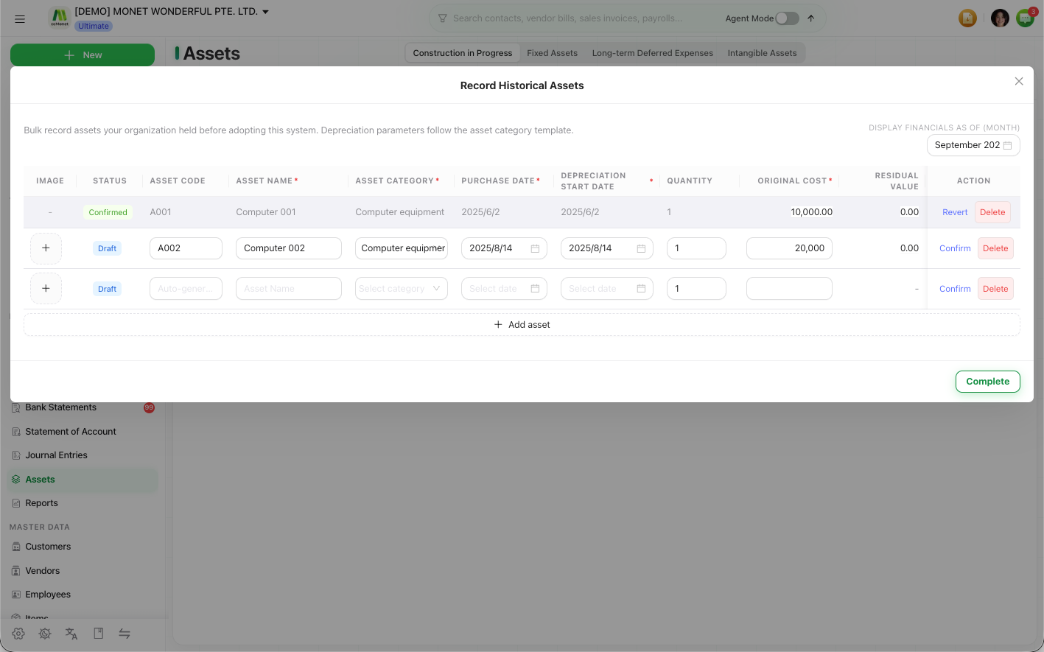Click the Complete button
This screenshot has width=1044, height=652.
(987, 382)
